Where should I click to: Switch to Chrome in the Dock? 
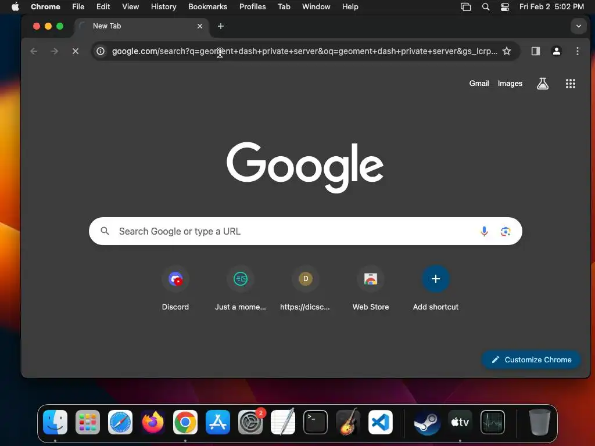pos(185,422)
